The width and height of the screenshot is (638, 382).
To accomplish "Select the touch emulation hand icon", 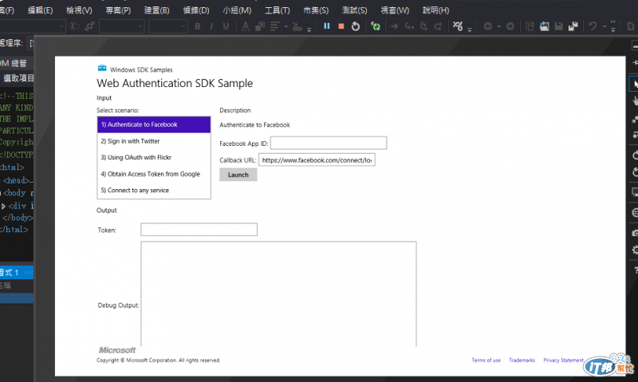I will 635,100.
